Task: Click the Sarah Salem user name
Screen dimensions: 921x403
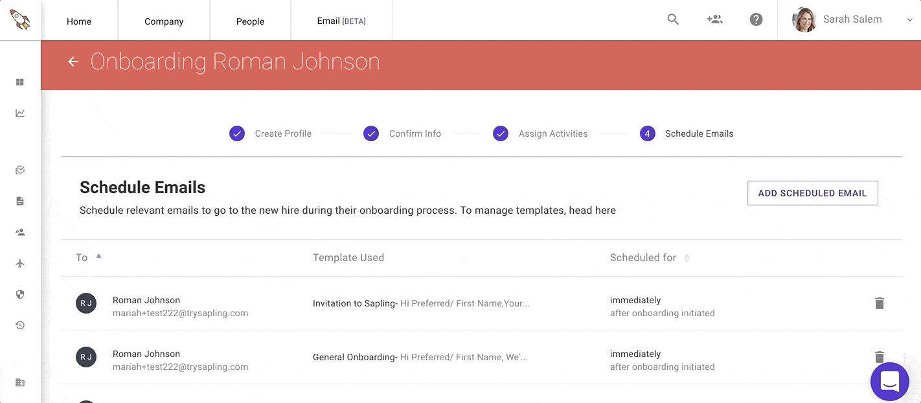Action: click(x=852, y=19)
